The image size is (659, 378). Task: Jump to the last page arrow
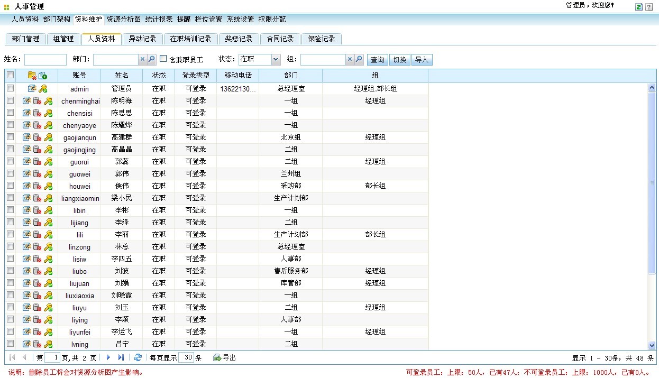pyautogui.click(x=121, y=357)
